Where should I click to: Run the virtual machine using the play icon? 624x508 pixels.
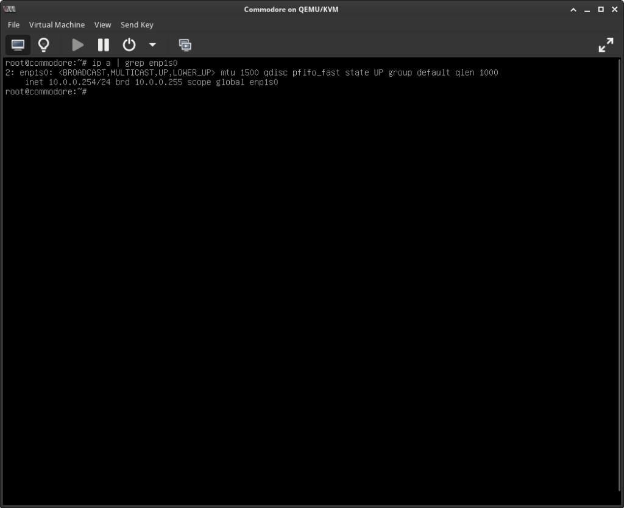[77, 44]
